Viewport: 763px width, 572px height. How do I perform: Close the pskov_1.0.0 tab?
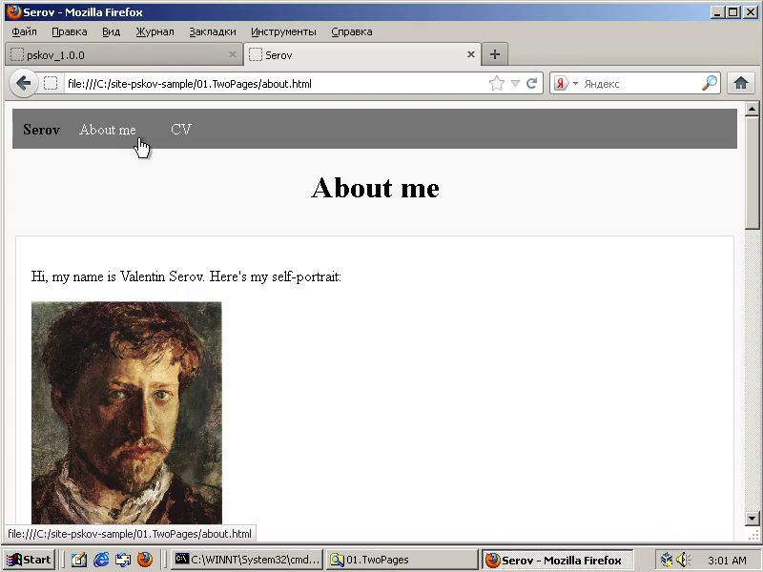tap(233, 54)
